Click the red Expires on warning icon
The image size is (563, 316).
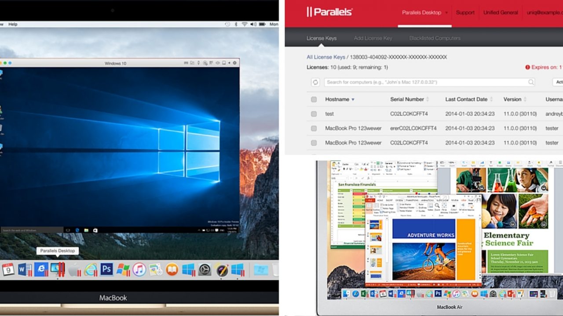tap(527, 68)
